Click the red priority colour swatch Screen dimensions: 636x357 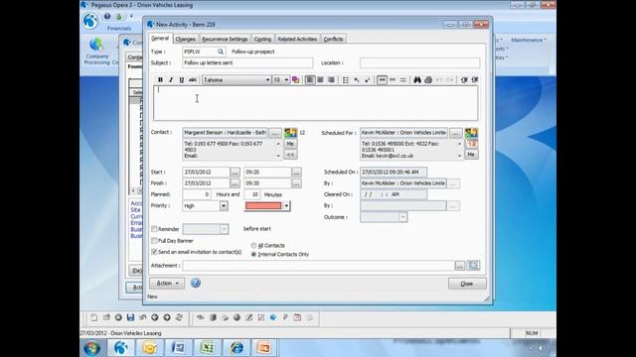263,206
